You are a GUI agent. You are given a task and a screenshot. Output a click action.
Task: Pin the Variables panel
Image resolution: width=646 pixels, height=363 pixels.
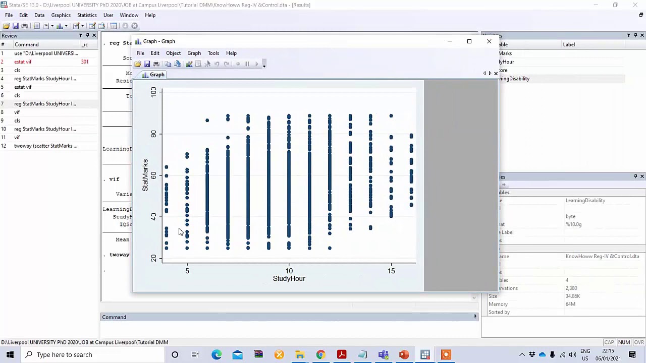(x=635, y=35)
